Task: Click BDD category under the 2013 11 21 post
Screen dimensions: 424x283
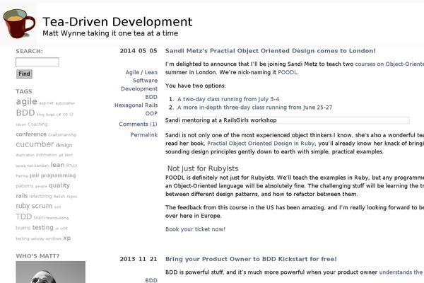Action: click(x=151, y=280)
